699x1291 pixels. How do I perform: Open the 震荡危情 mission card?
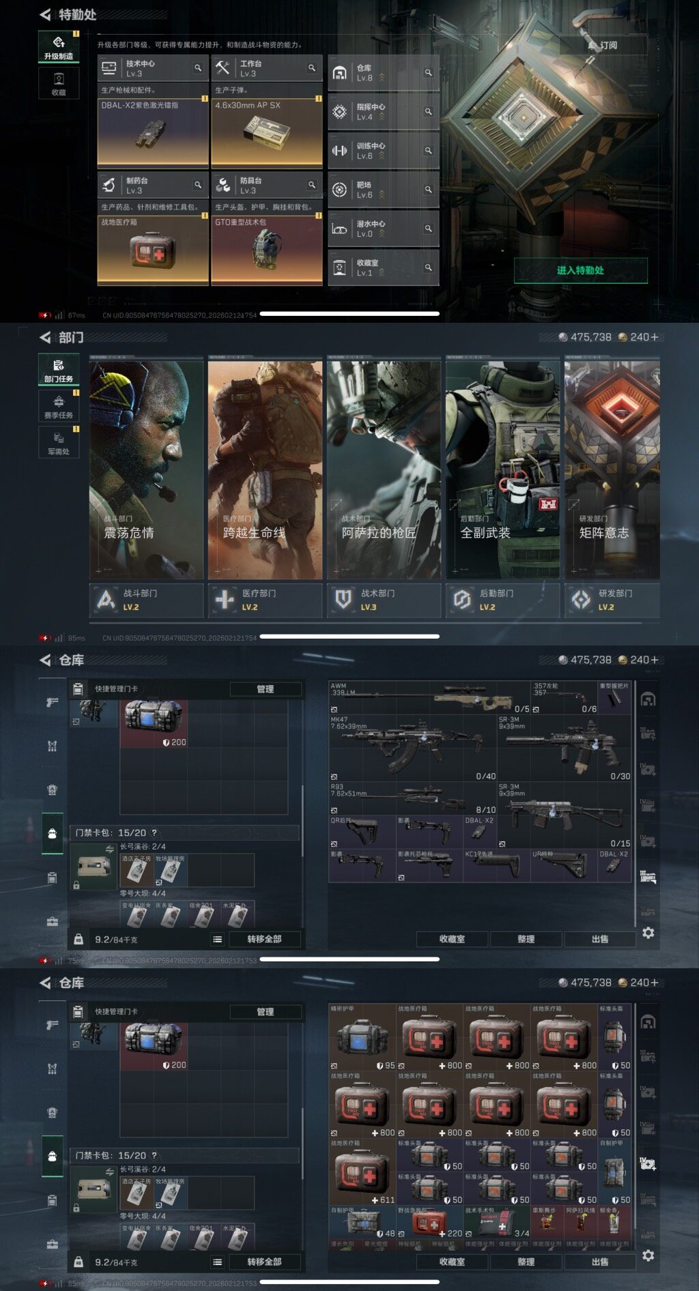point(146,469)
